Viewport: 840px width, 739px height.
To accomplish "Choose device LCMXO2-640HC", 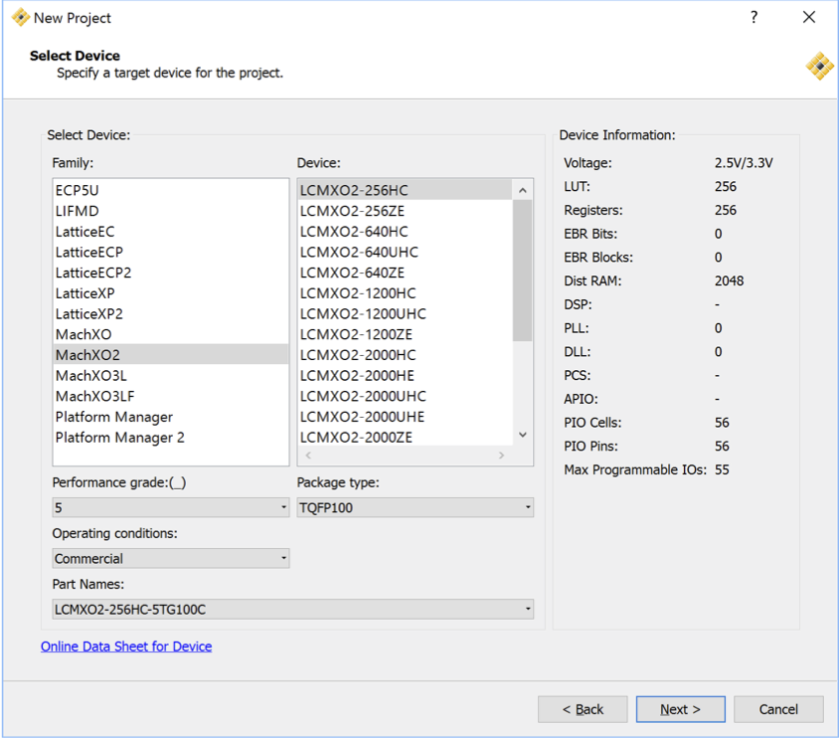I will click(x=405, y=232).
